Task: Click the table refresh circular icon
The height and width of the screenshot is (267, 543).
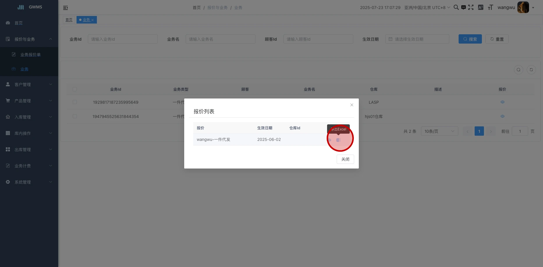Action: (x=531, y=70)
